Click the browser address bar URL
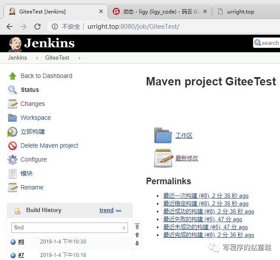Screen dimensions: 280x260 (133, 27)
